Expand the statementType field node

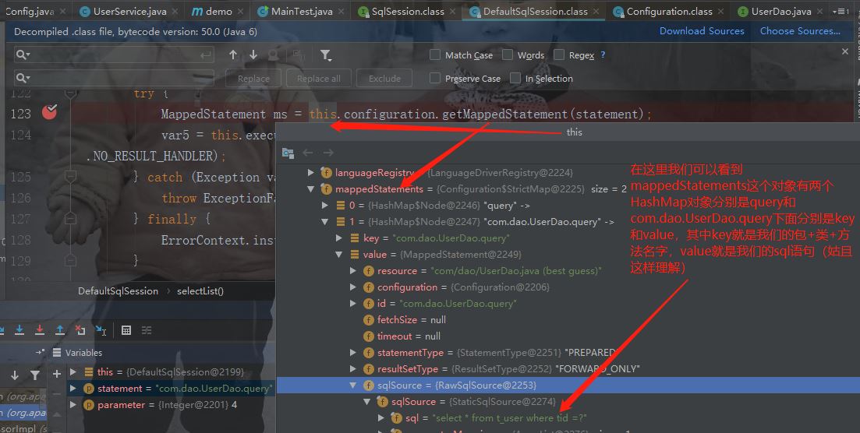353,353
